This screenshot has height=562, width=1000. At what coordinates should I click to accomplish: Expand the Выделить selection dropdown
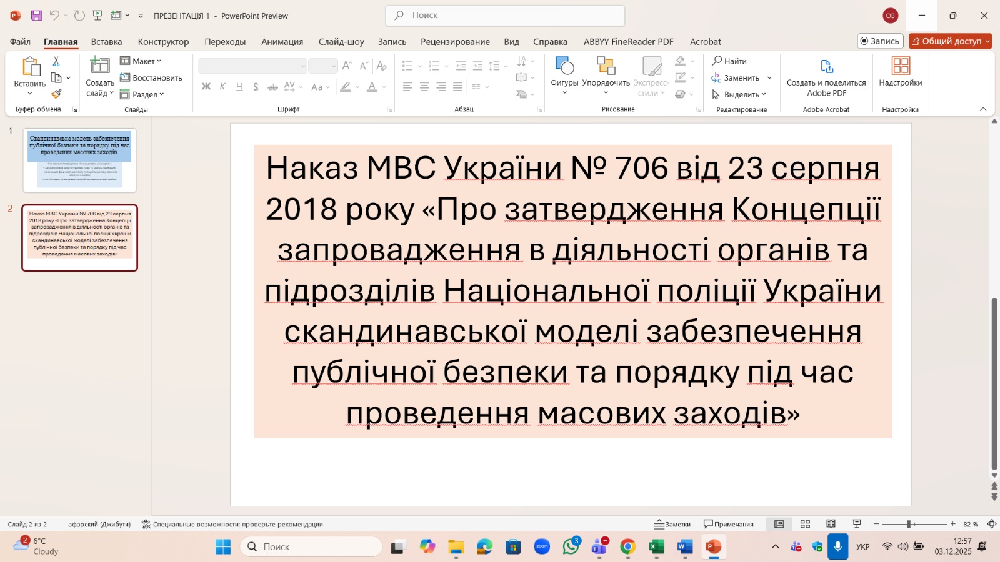click(739, 94)
